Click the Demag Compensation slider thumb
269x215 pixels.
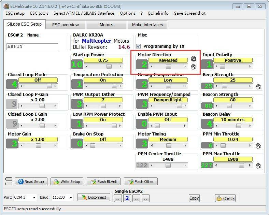point(168,86)
